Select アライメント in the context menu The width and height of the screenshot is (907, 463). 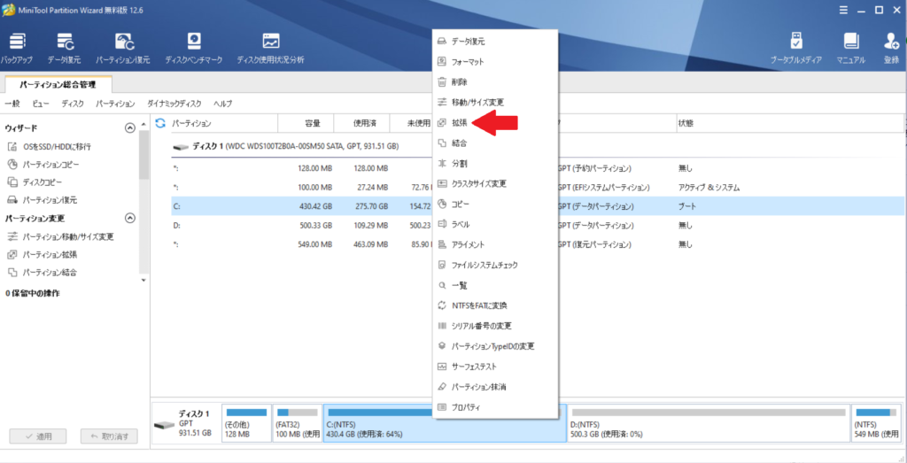pyautogui.click(x=494, y=244)
